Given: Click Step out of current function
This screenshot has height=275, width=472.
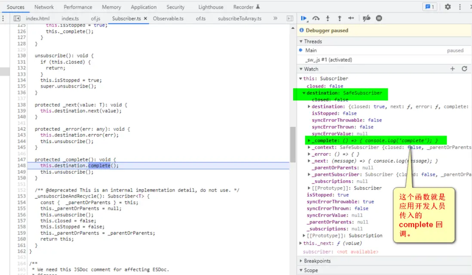Looking at the screenshot, I should [339, 18].
